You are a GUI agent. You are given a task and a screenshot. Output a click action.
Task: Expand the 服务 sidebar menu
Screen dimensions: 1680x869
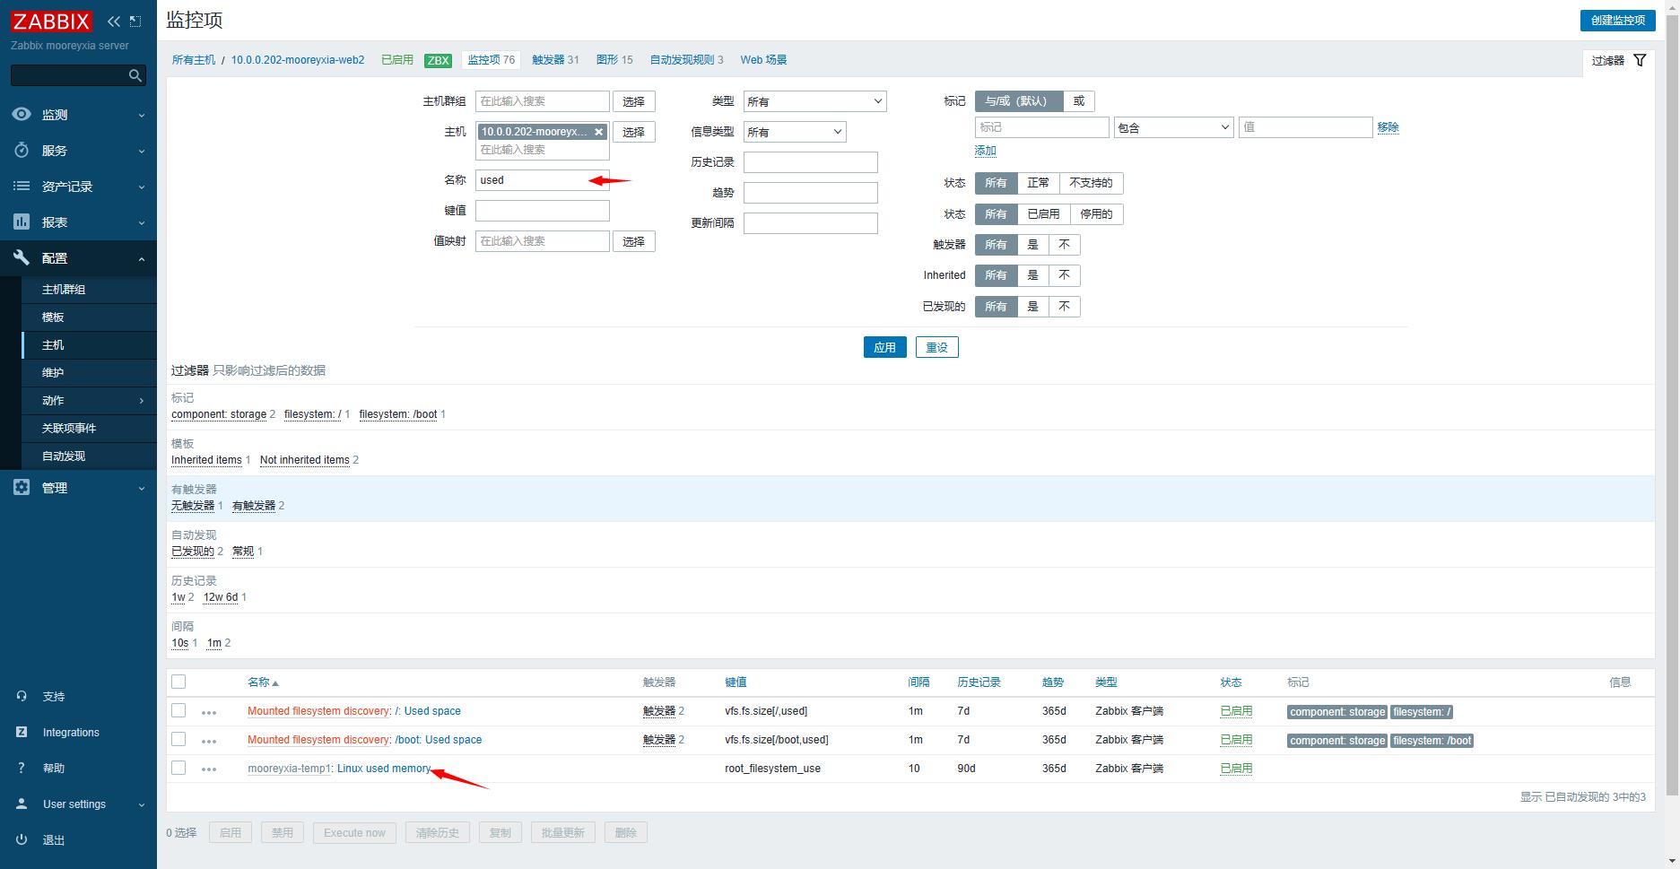(x=78, y=151)
